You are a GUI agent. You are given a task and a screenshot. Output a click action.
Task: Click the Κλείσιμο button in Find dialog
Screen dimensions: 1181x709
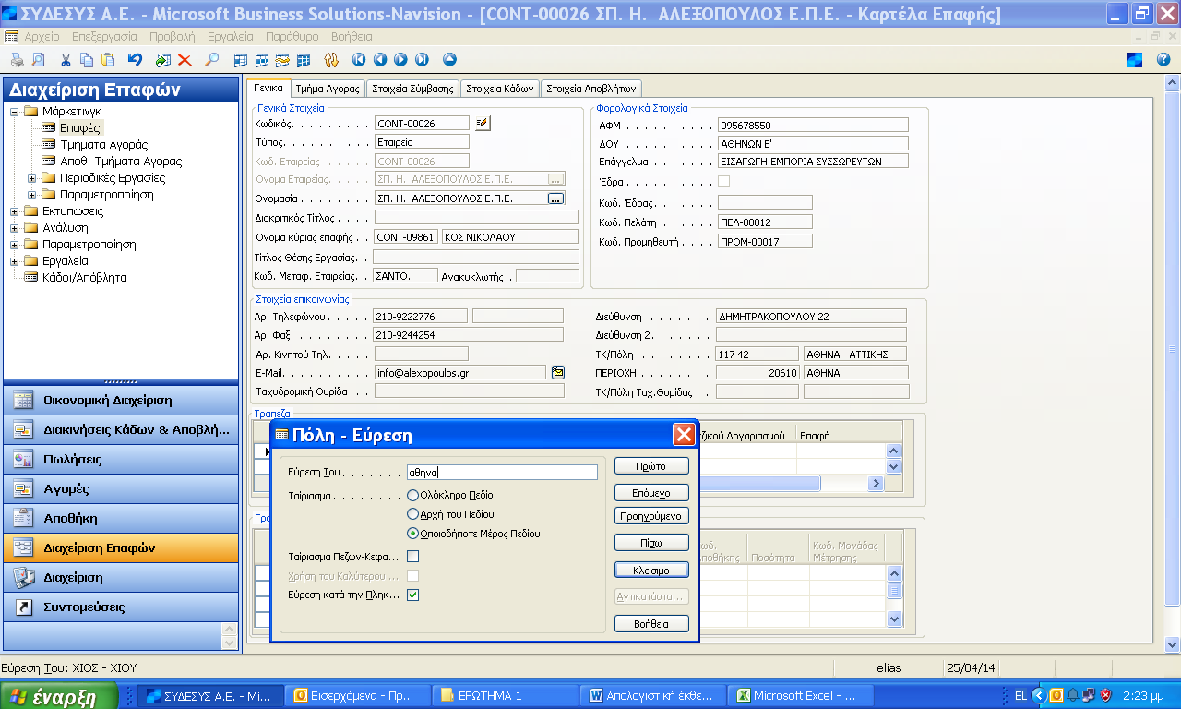pyautogui.click(x=651, y=570)
